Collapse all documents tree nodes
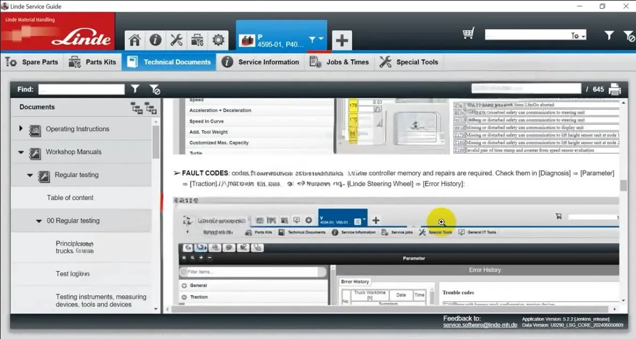 click(x=137, y=108)
